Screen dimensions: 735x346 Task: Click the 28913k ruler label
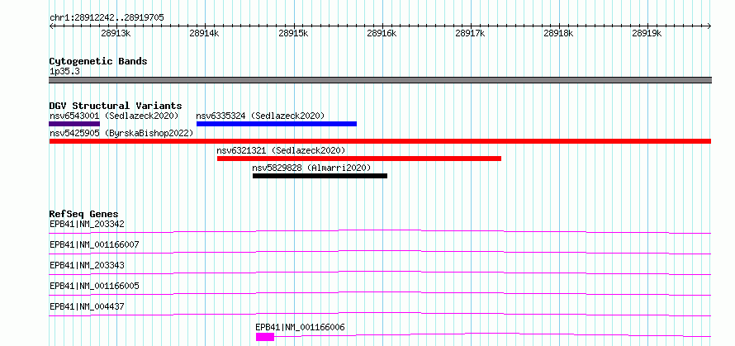(116, 34)
